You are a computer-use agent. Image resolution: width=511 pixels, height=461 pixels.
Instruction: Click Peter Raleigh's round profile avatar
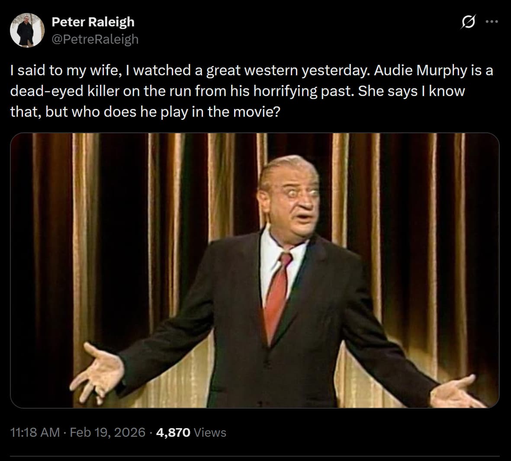(27, 30)
